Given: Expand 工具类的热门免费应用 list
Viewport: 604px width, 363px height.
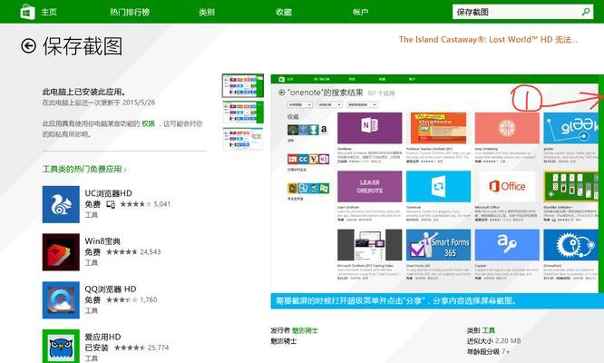Looking at the screenshot, I should [x=84, y=169].
